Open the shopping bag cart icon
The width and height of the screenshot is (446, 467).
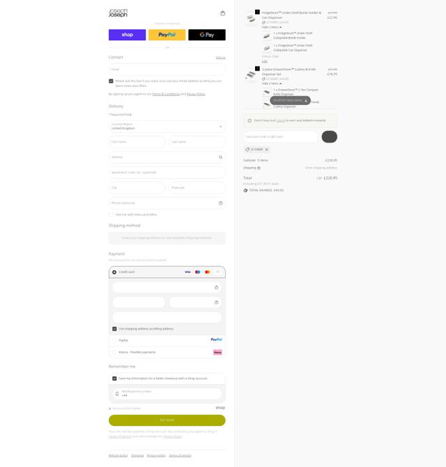tap(222, 13)
